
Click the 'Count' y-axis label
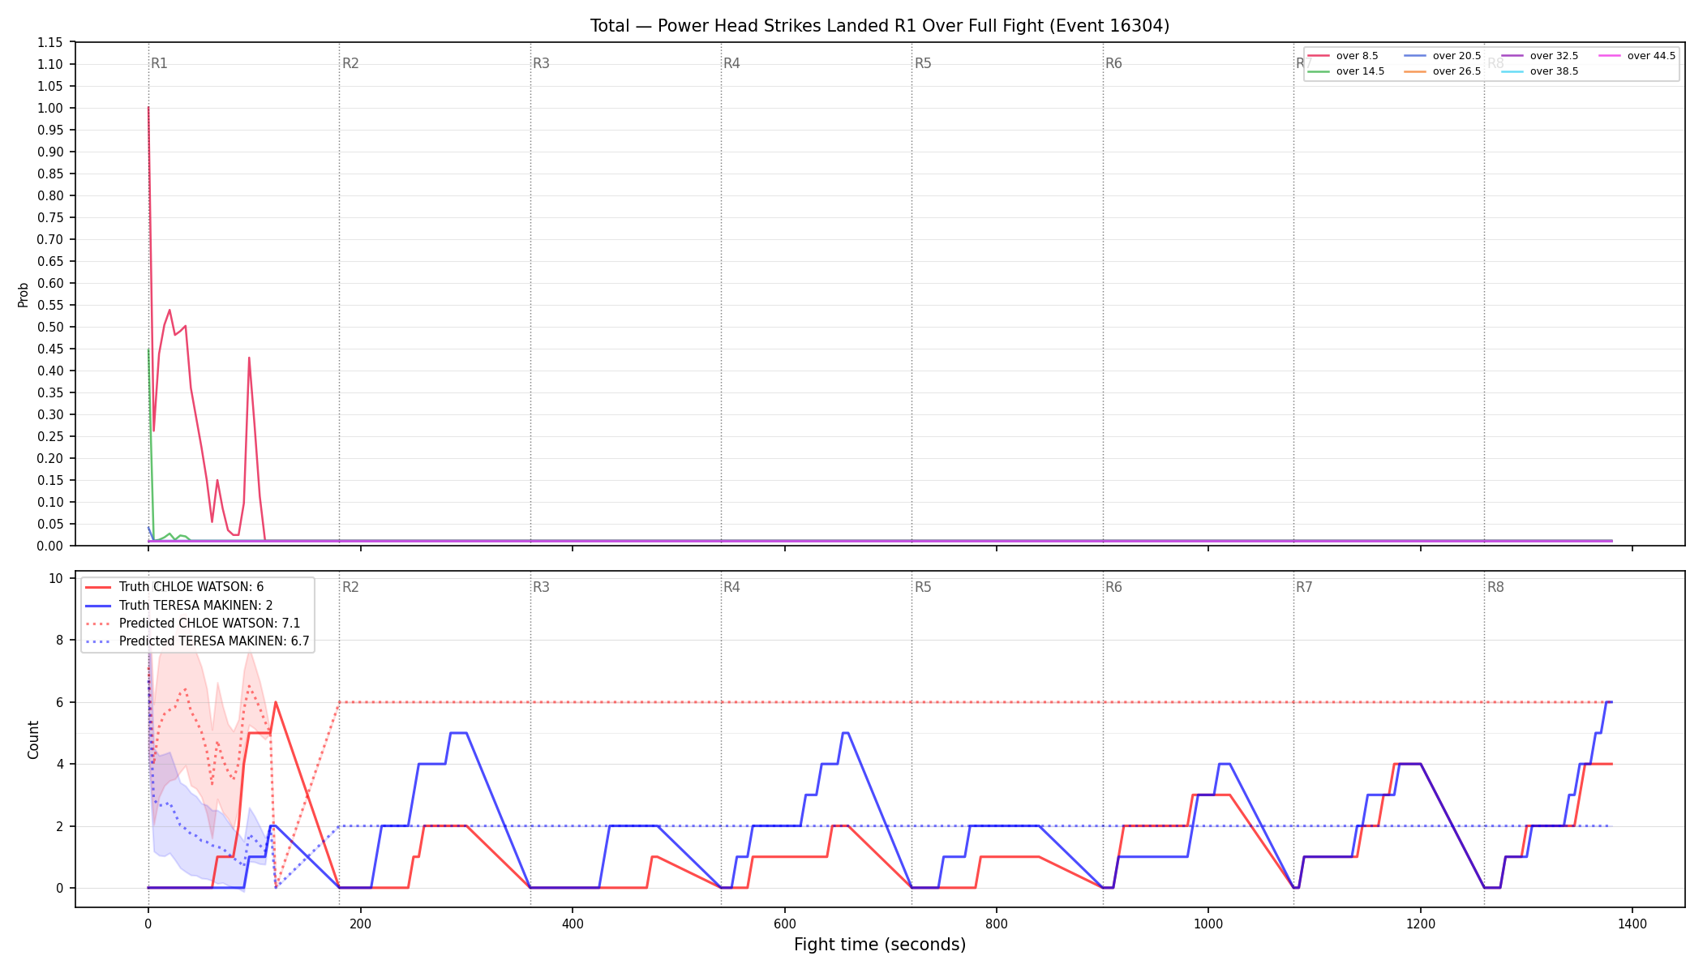click(33, 739)
